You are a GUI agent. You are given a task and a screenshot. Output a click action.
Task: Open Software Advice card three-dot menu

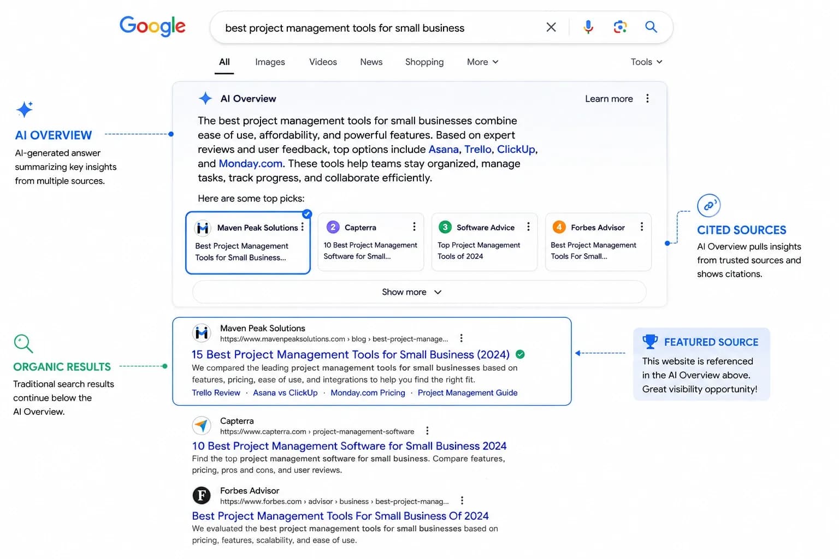tap(528, 227)
